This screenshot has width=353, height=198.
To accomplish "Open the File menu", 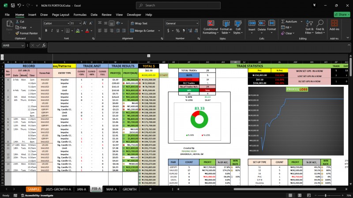I will pyautogui.click(x=7, y=15).
